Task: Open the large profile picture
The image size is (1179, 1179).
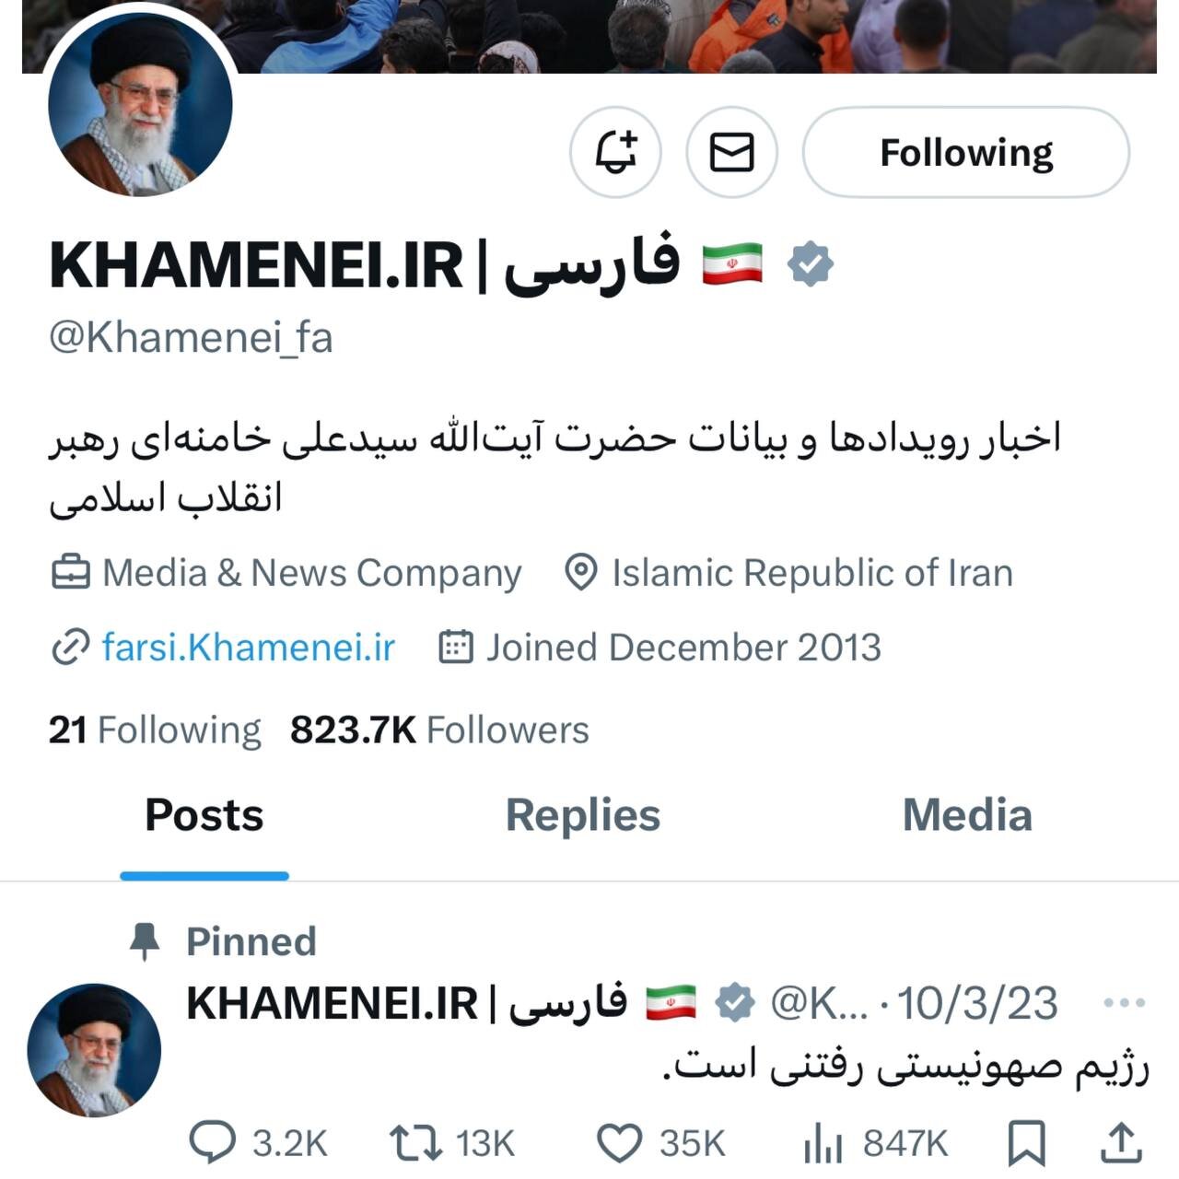Action: pyautogui.click(x=140, y=105)
